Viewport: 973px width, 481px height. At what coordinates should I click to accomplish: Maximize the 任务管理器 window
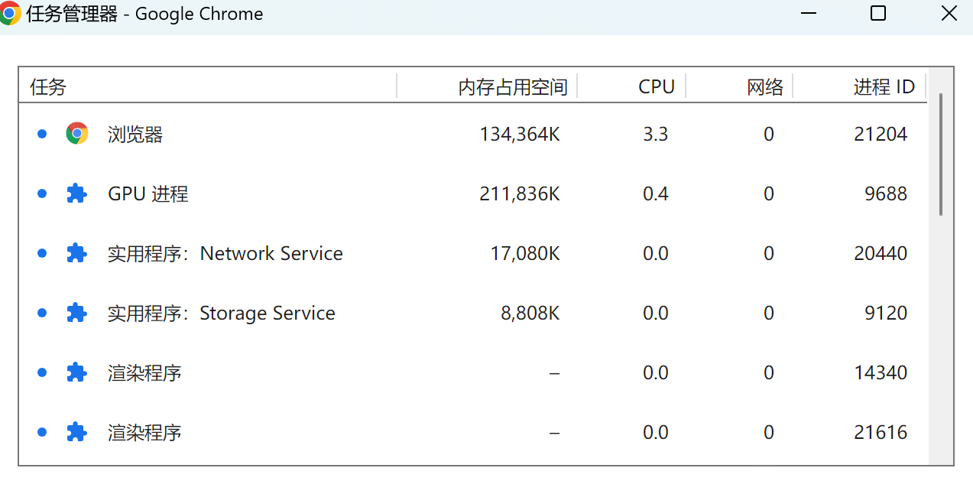click(878, 14)
